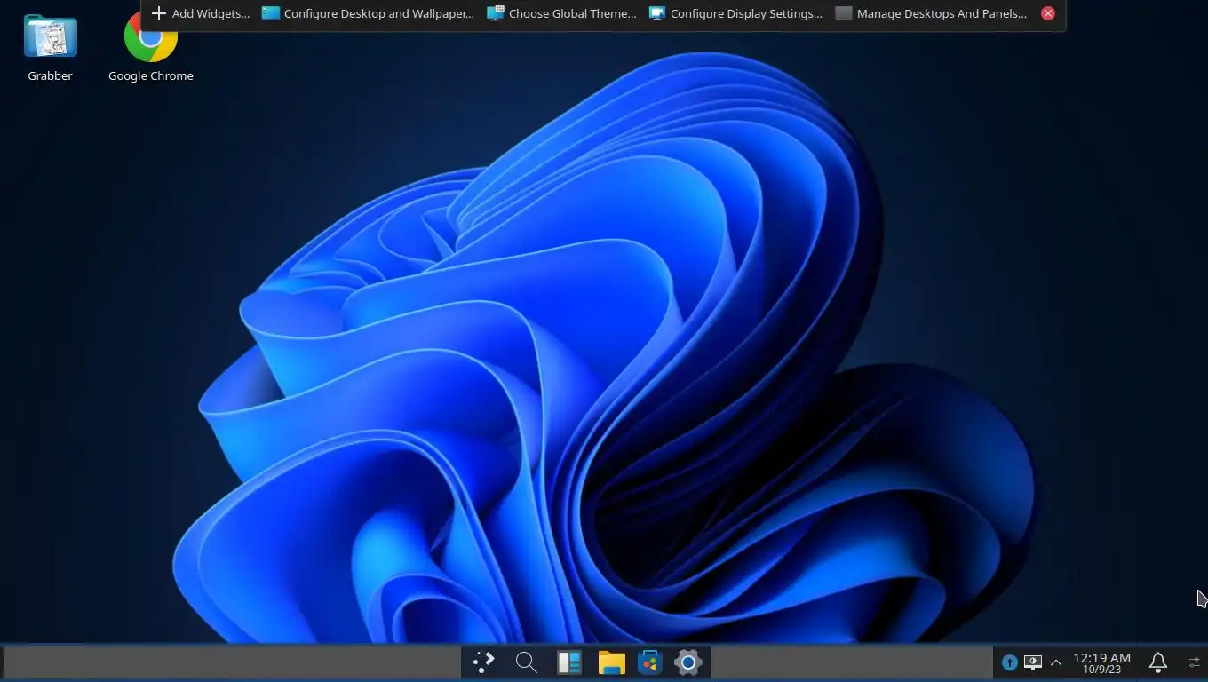1208x682 pixels.
Task: Open the KDE application launcher
Action: point(483,662)
